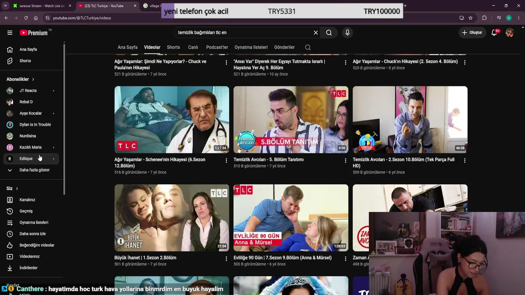Open Daha sonra izle list
The image size is (525, 295).
pyautogui.click(x=32, y=234)
